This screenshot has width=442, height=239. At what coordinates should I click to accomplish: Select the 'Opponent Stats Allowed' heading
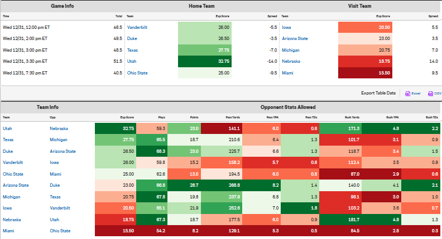click(x=288, y=107)
